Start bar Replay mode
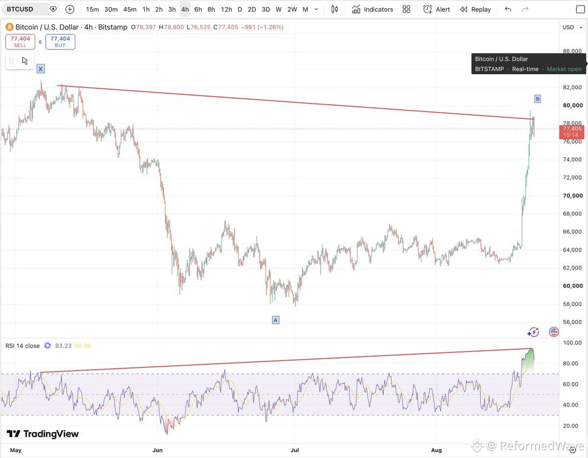 tap(475, 9)
